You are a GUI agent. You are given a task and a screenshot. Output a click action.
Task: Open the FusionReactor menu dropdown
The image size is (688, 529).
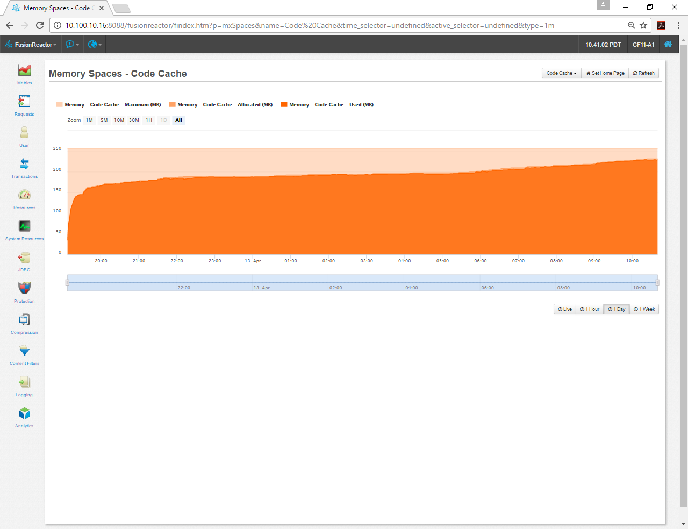pyautogui.click(x=31, y=45)
